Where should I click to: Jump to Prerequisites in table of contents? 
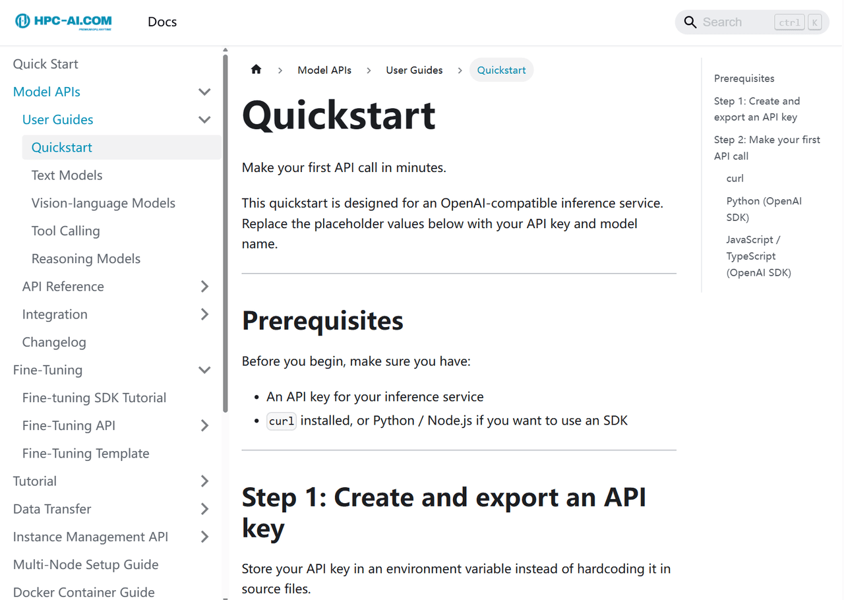pos(744,78)
